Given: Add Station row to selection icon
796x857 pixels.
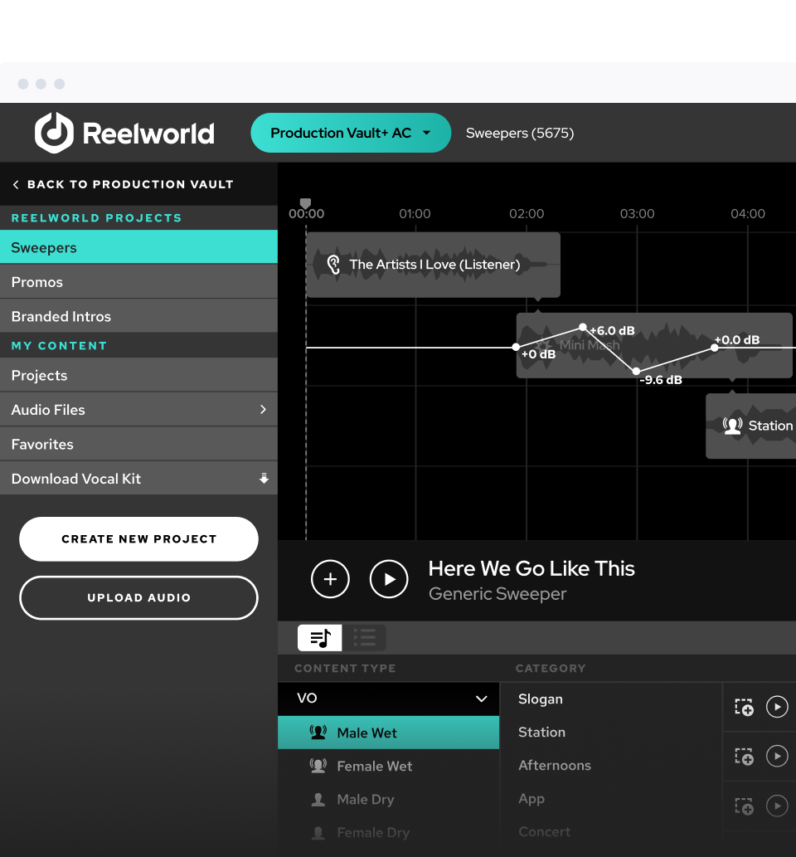Looking at the screenshot, I should click(744, 756).
